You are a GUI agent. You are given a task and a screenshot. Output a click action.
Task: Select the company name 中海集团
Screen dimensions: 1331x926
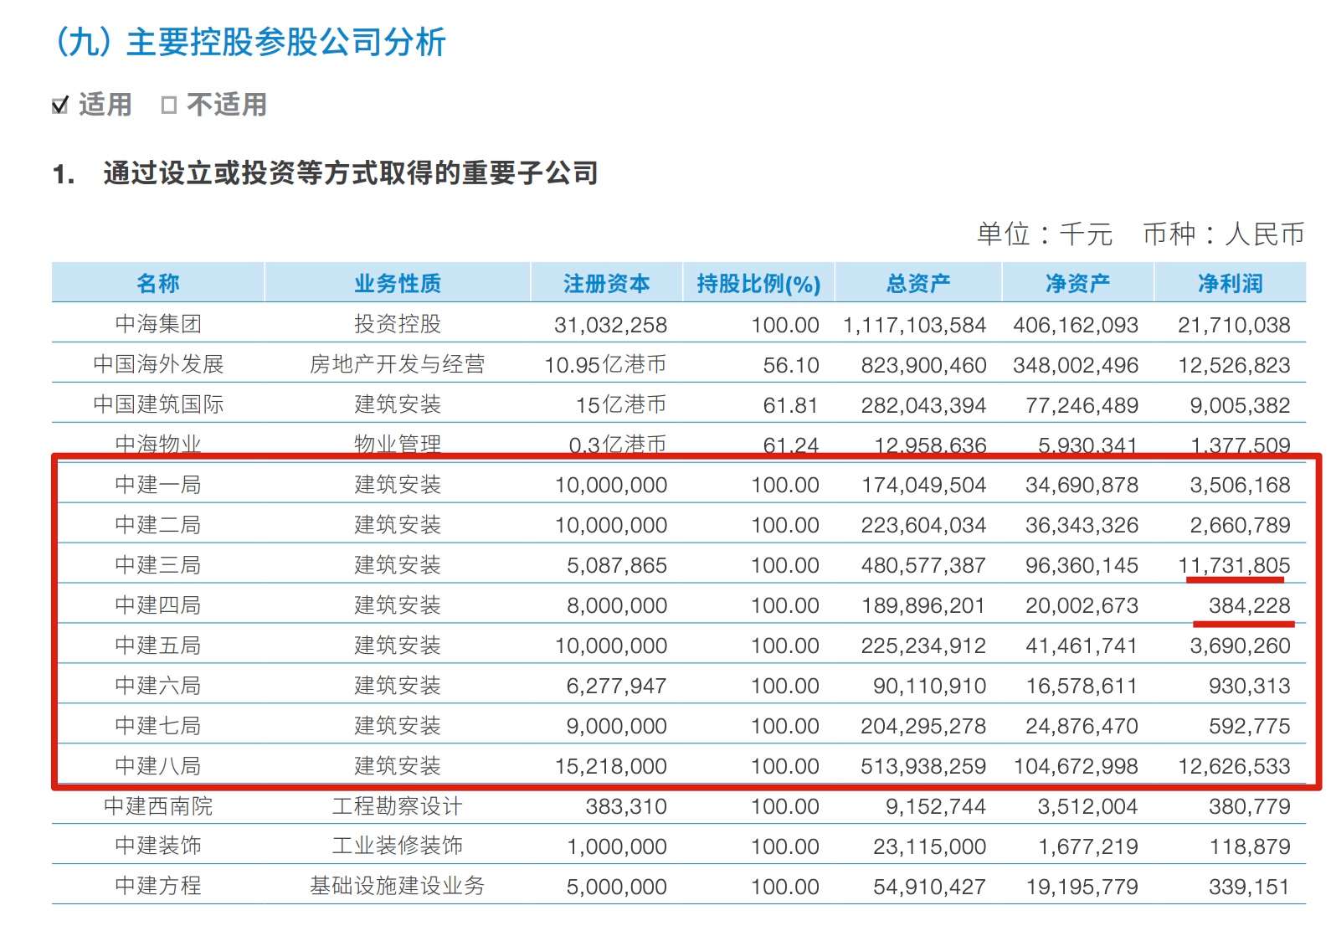[158, 324]
